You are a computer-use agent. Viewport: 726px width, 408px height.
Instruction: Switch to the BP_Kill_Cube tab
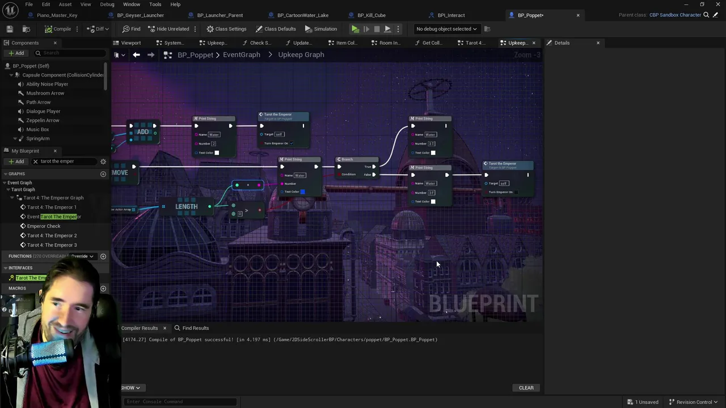pyautogui.click(x=372, y=15)
